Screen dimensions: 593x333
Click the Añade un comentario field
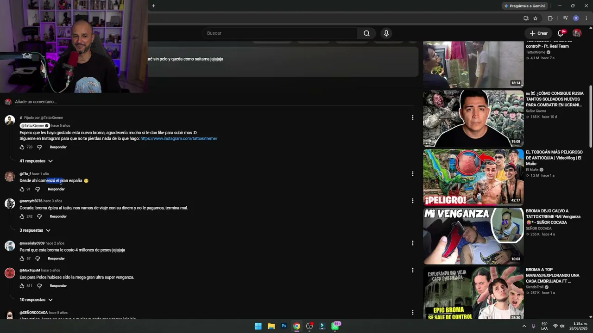(213, 102)
